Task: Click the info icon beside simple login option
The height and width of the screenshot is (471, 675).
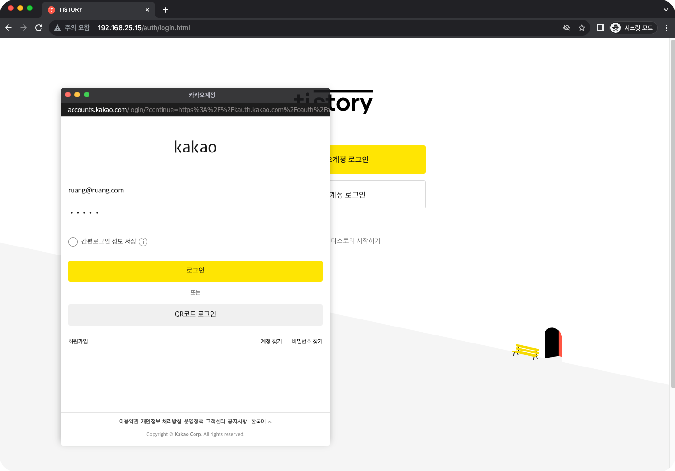Action: pyautogui.click(x=143, y=242)
